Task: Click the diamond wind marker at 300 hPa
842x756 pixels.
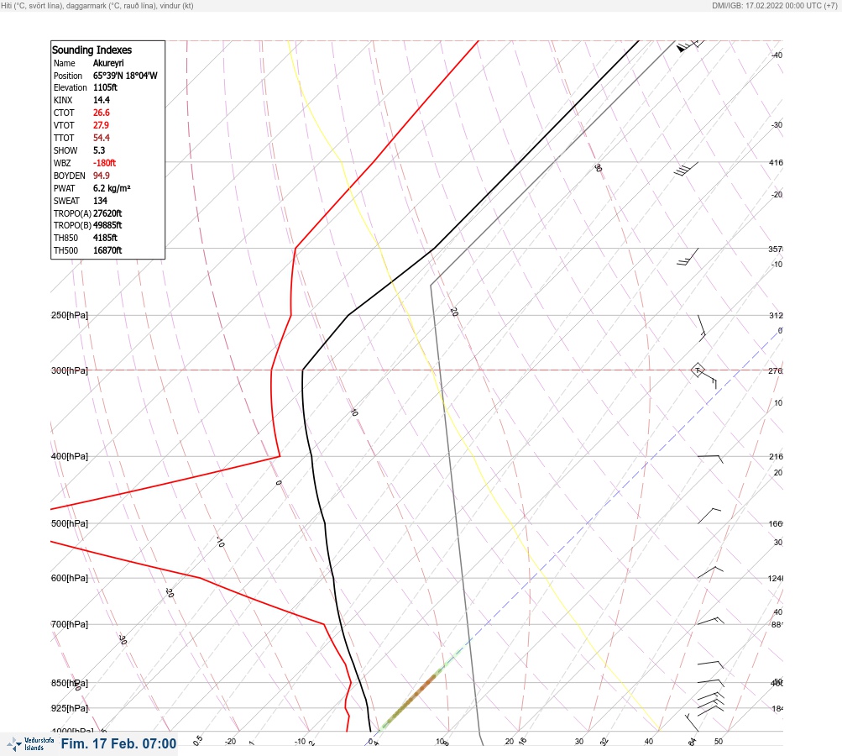Action: coord(698,370)
